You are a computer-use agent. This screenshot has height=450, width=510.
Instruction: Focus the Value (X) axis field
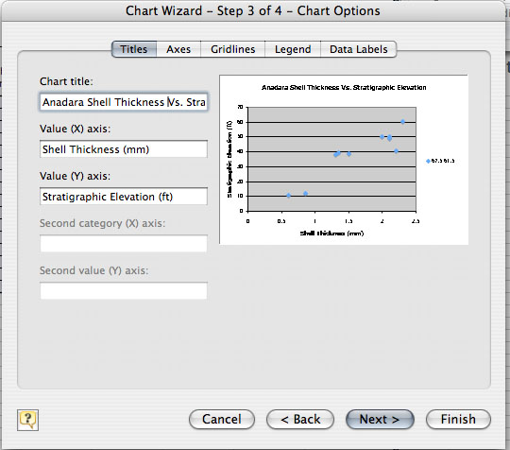click(124, 149)
